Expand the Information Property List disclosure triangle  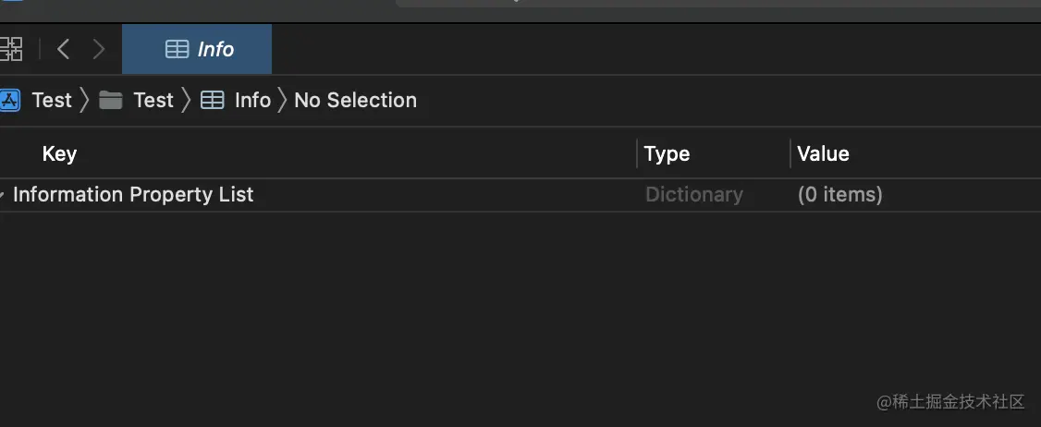click(x=3, y=195)
